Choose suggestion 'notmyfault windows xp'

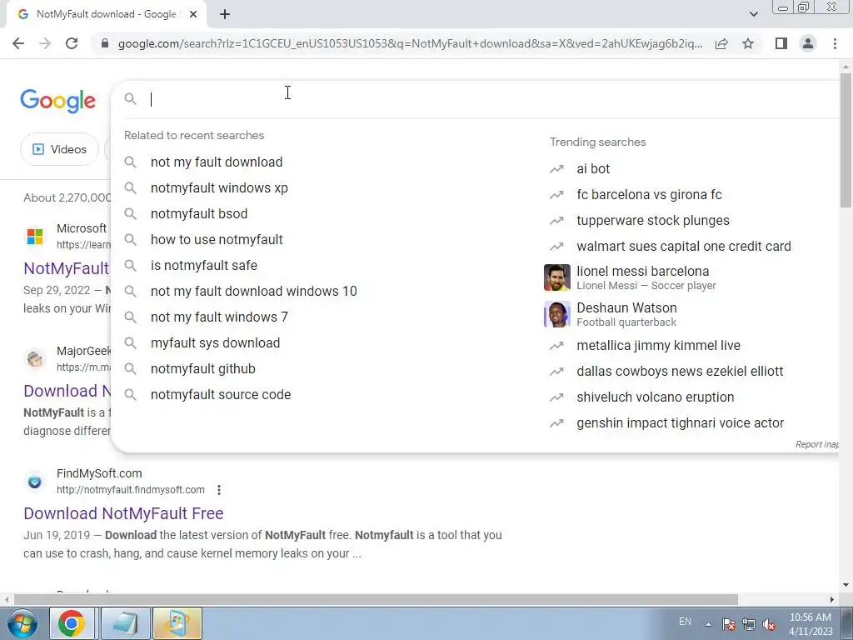(x=219, y=187)
